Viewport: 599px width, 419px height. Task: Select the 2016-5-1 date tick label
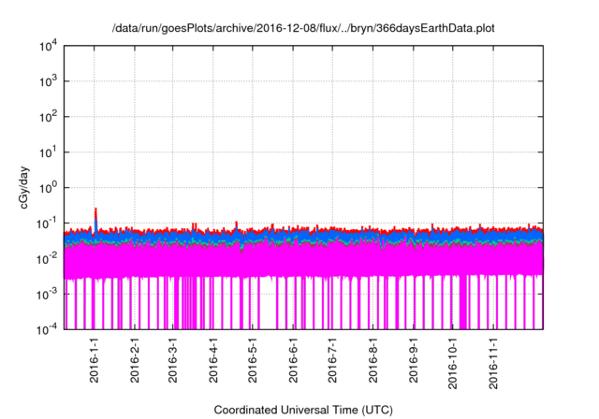(x=252, y=360)
